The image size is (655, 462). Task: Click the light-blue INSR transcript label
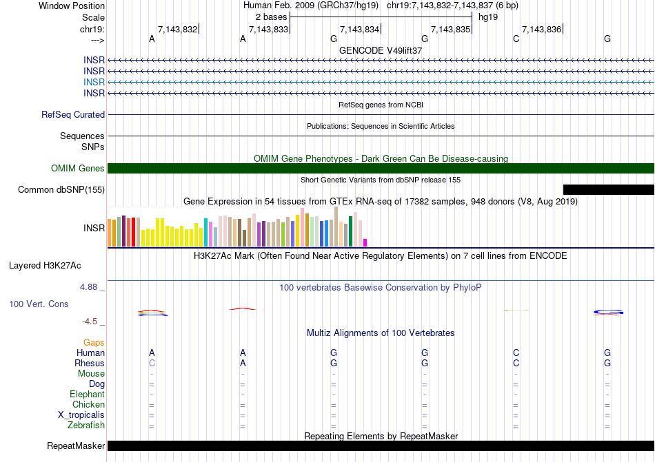(x=94, y=82)
